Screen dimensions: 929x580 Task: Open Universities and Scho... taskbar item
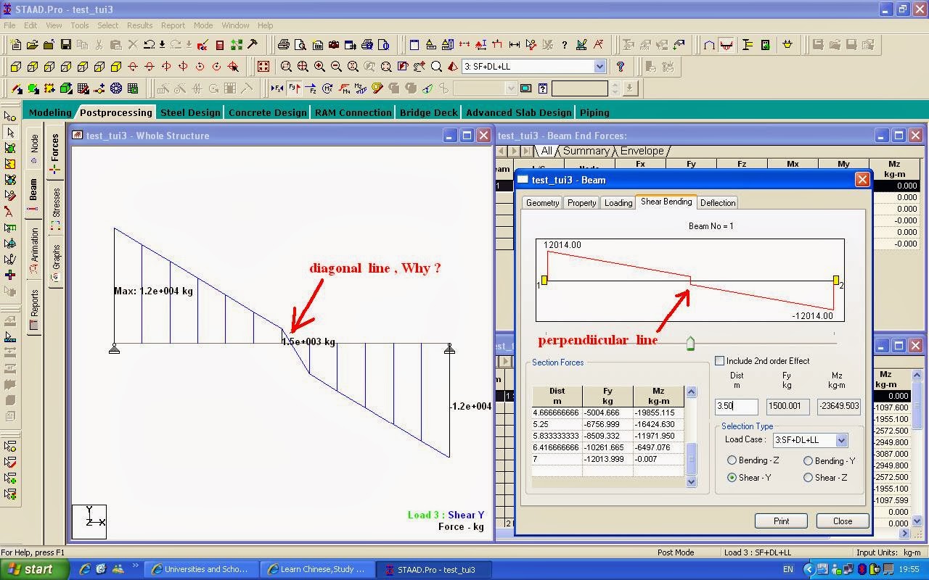[x=200, y=569]
